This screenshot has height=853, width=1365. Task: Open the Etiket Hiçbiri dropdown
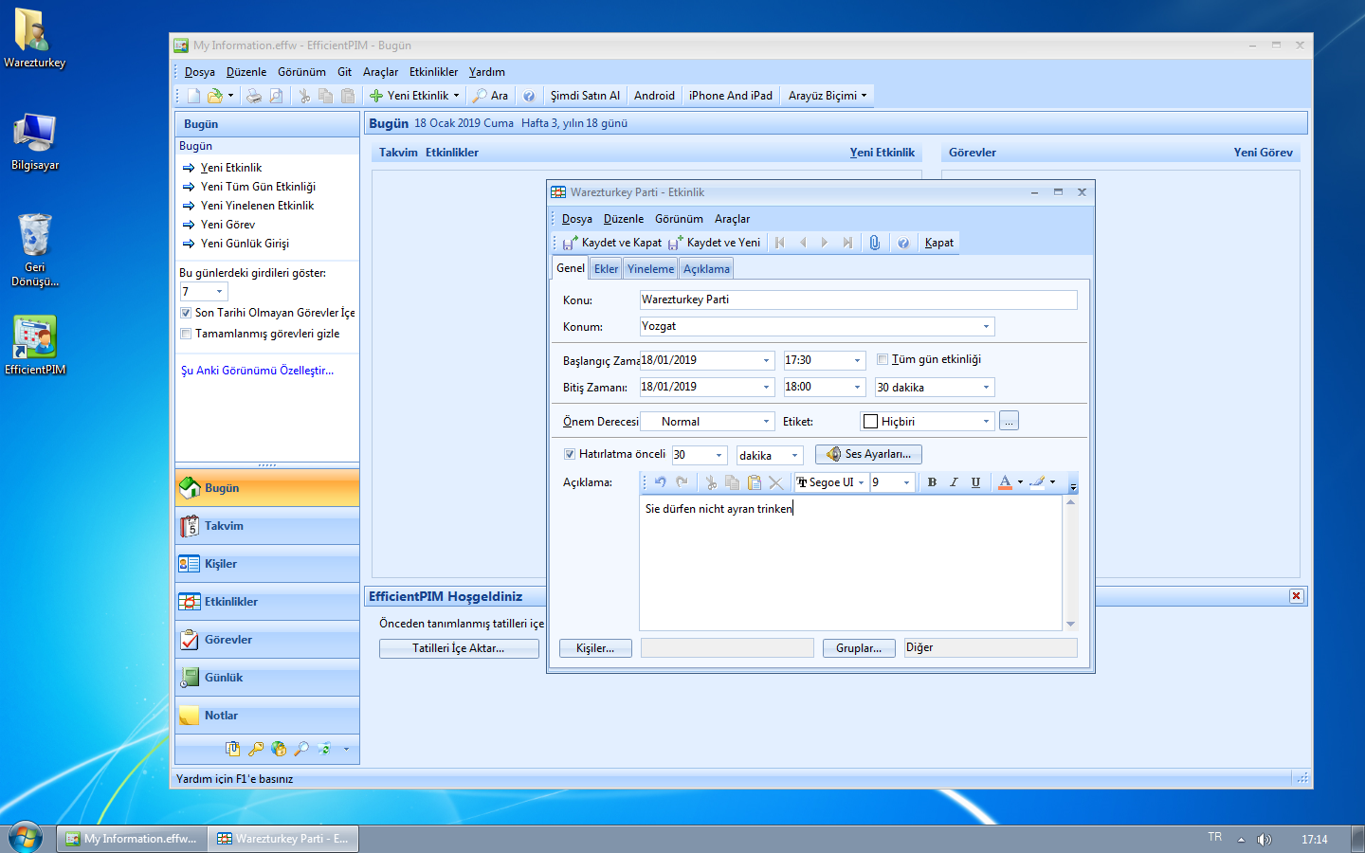pos(986,421)
